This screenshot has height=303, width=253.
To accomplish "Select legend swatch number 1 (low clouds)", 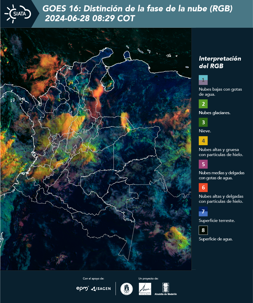I will 203,80.
